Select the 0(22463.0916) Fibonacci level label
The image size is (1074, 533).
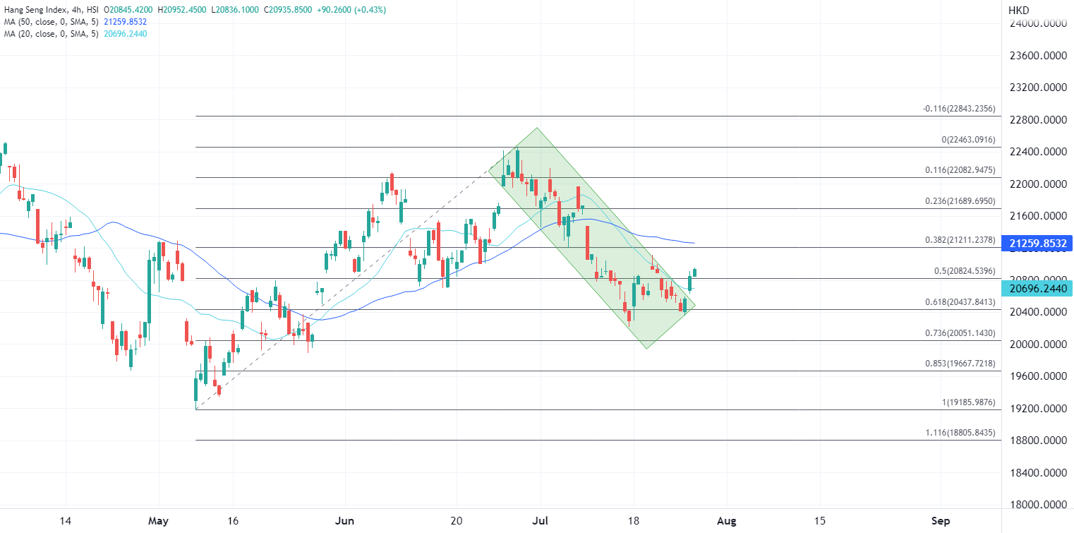coord(968,140)
